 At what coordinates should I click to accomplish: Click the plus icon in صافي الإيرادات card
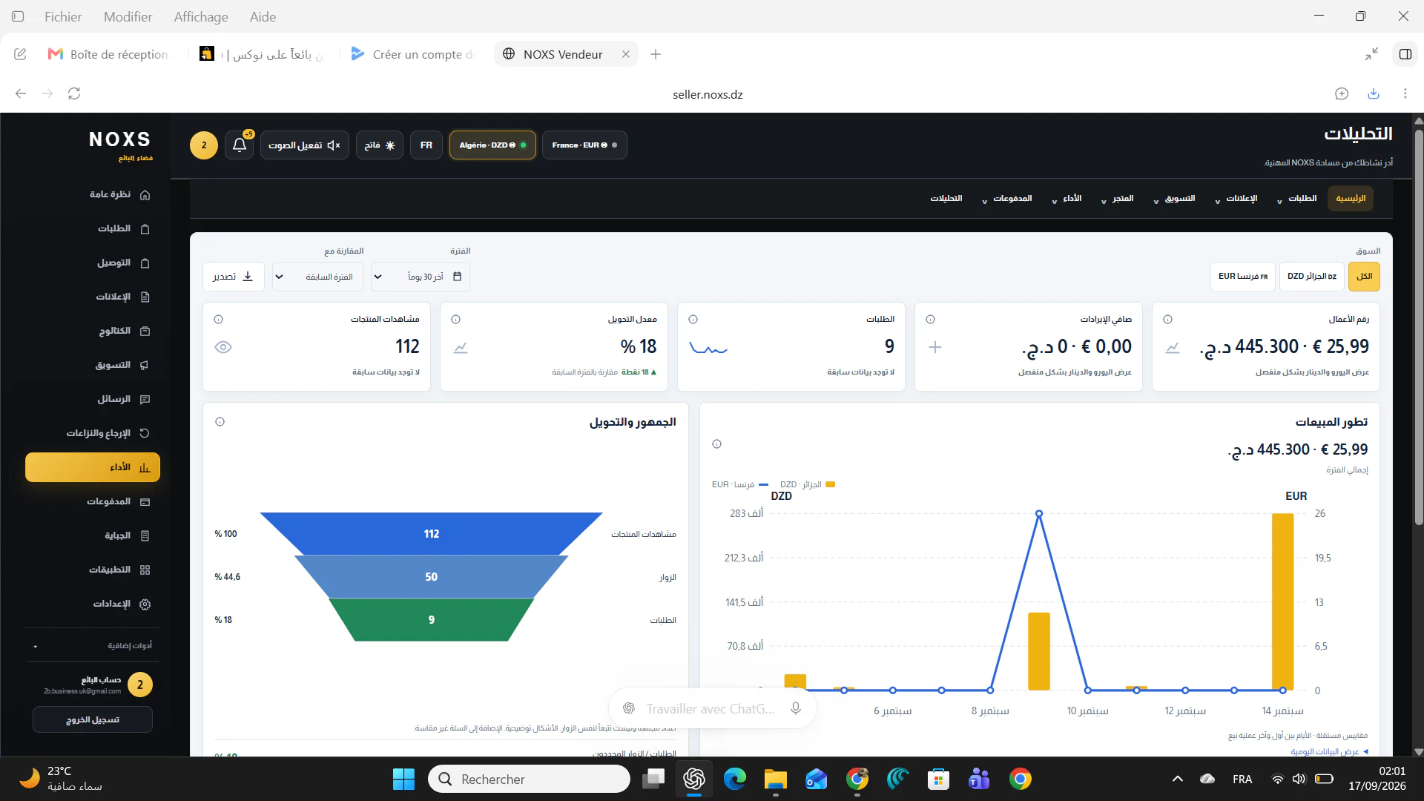click(x=935, y=347)
